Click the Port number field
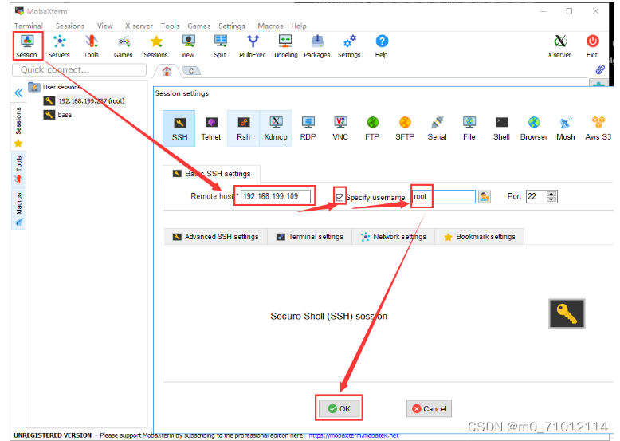Viewport: 620px width, 441px height. pos(536,196)
